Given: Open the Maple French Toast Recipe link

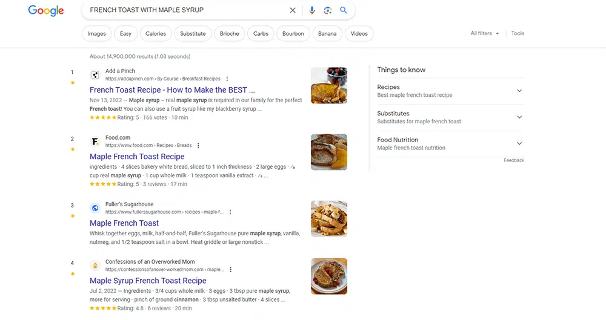Looking at the screenshot, I should coord(137,157).
